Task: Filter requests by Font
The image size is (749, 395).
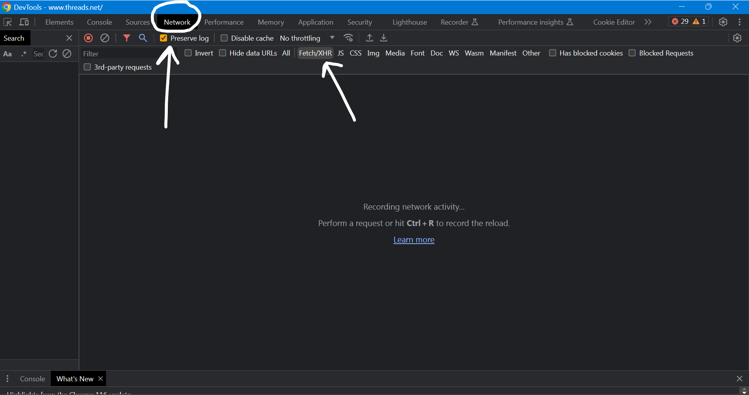Action: [x=417, y=53]
